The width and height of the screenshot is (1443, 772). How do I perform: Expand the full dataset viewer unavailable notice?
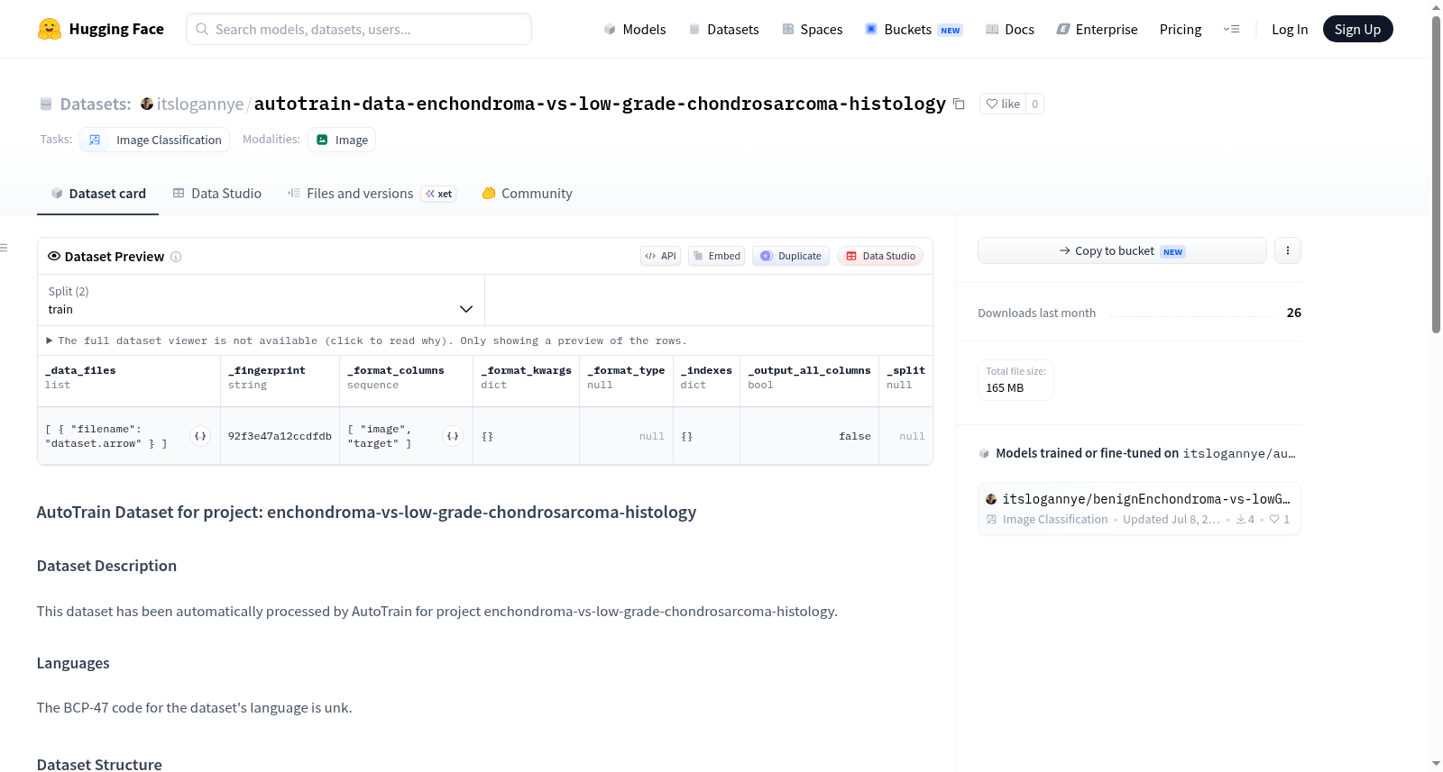tap(366, 341)
